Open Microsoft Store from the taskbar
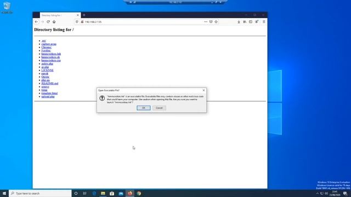The height and width of the screenshot is (197, 351). pos(112,193)
